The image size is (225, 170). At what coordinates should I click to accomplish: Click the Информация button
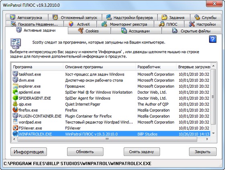29,152
